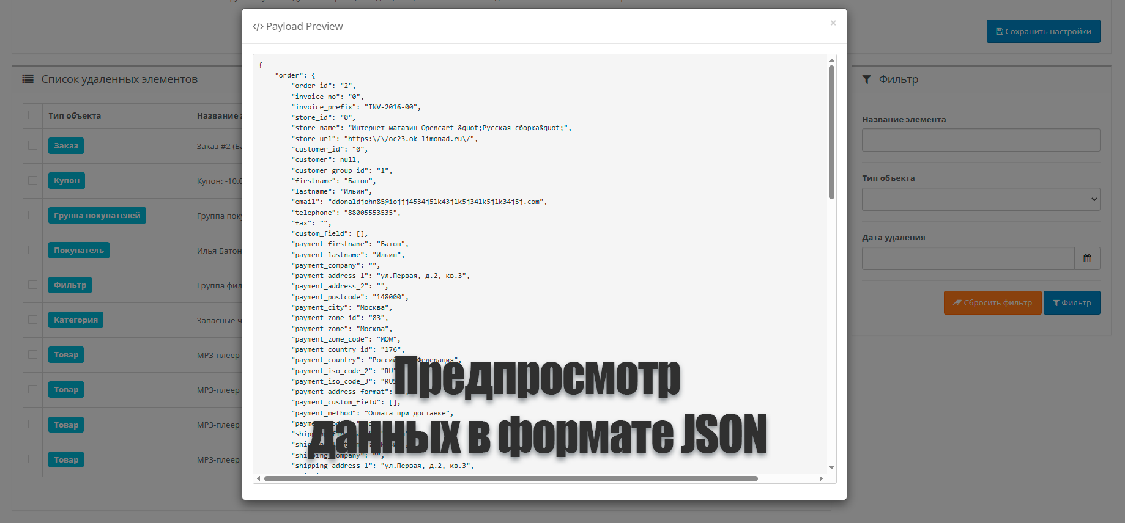
Task: Check the Купон row checkbox
Action: pos(33,180)
